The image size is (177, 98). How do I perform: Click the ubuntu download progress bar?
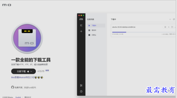point(144,32)
